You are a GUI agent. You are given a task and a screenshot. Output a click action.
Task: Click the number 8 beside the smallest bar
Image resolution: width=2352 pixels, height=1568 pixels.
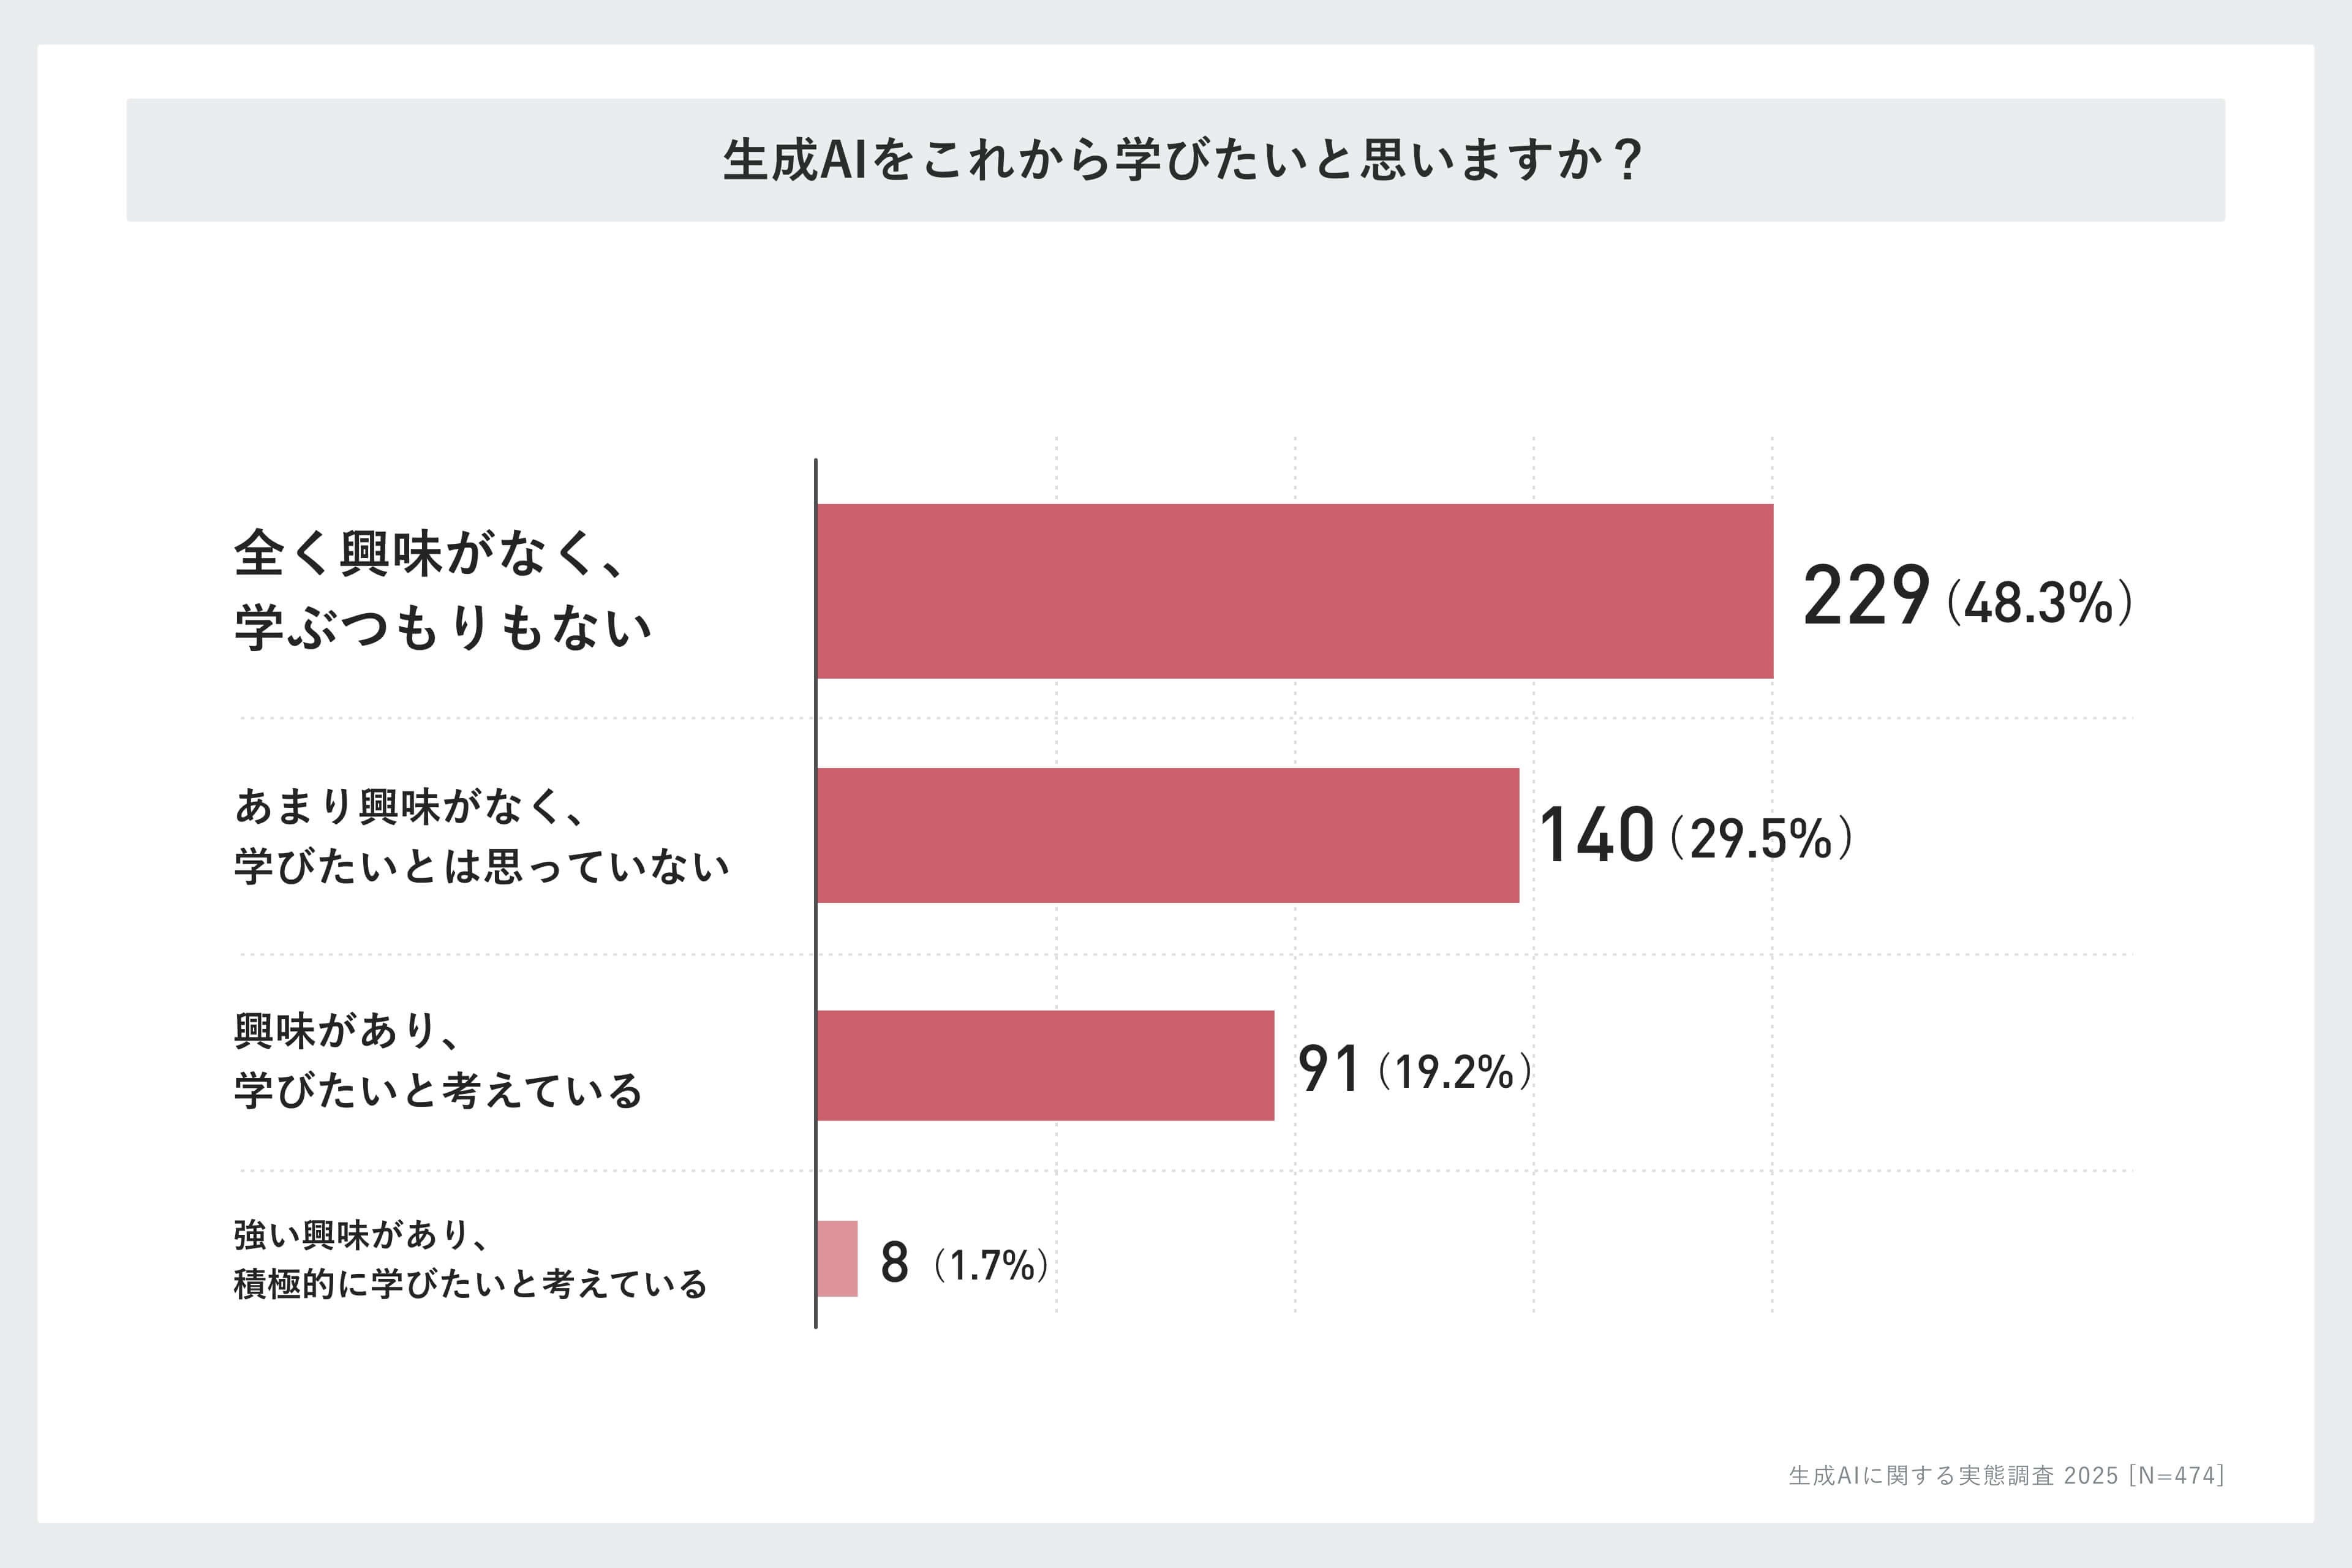[894, 1262]
